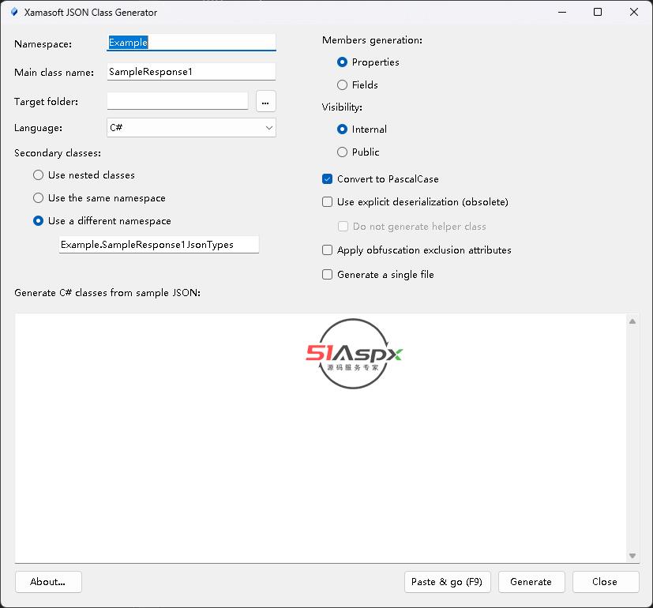Click the Xamasoft app icon in title bar
Image resolution: width=653 pixels, height=608 pixels.
click(14, 12)
